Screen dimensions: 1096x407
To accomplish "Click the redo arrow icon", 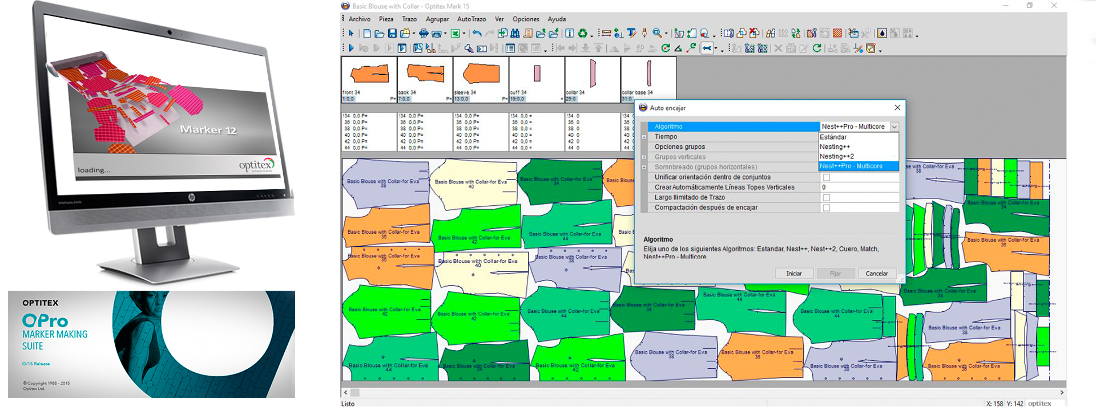I will 489,34.
